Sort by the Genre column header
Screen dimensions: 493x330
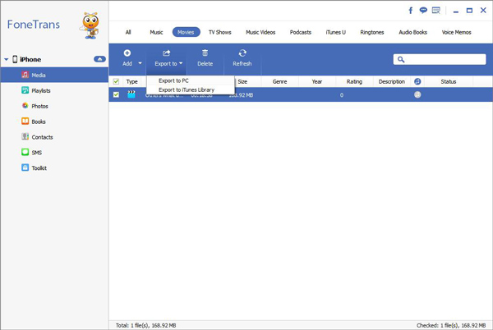[279, 81]
